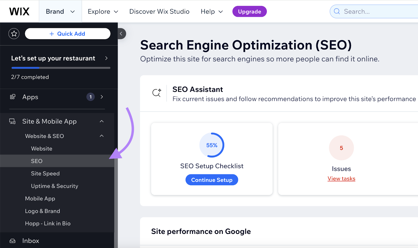Click the SEO Assistant sparkle icon
The image size is (418, 248).
pos(157,93)
